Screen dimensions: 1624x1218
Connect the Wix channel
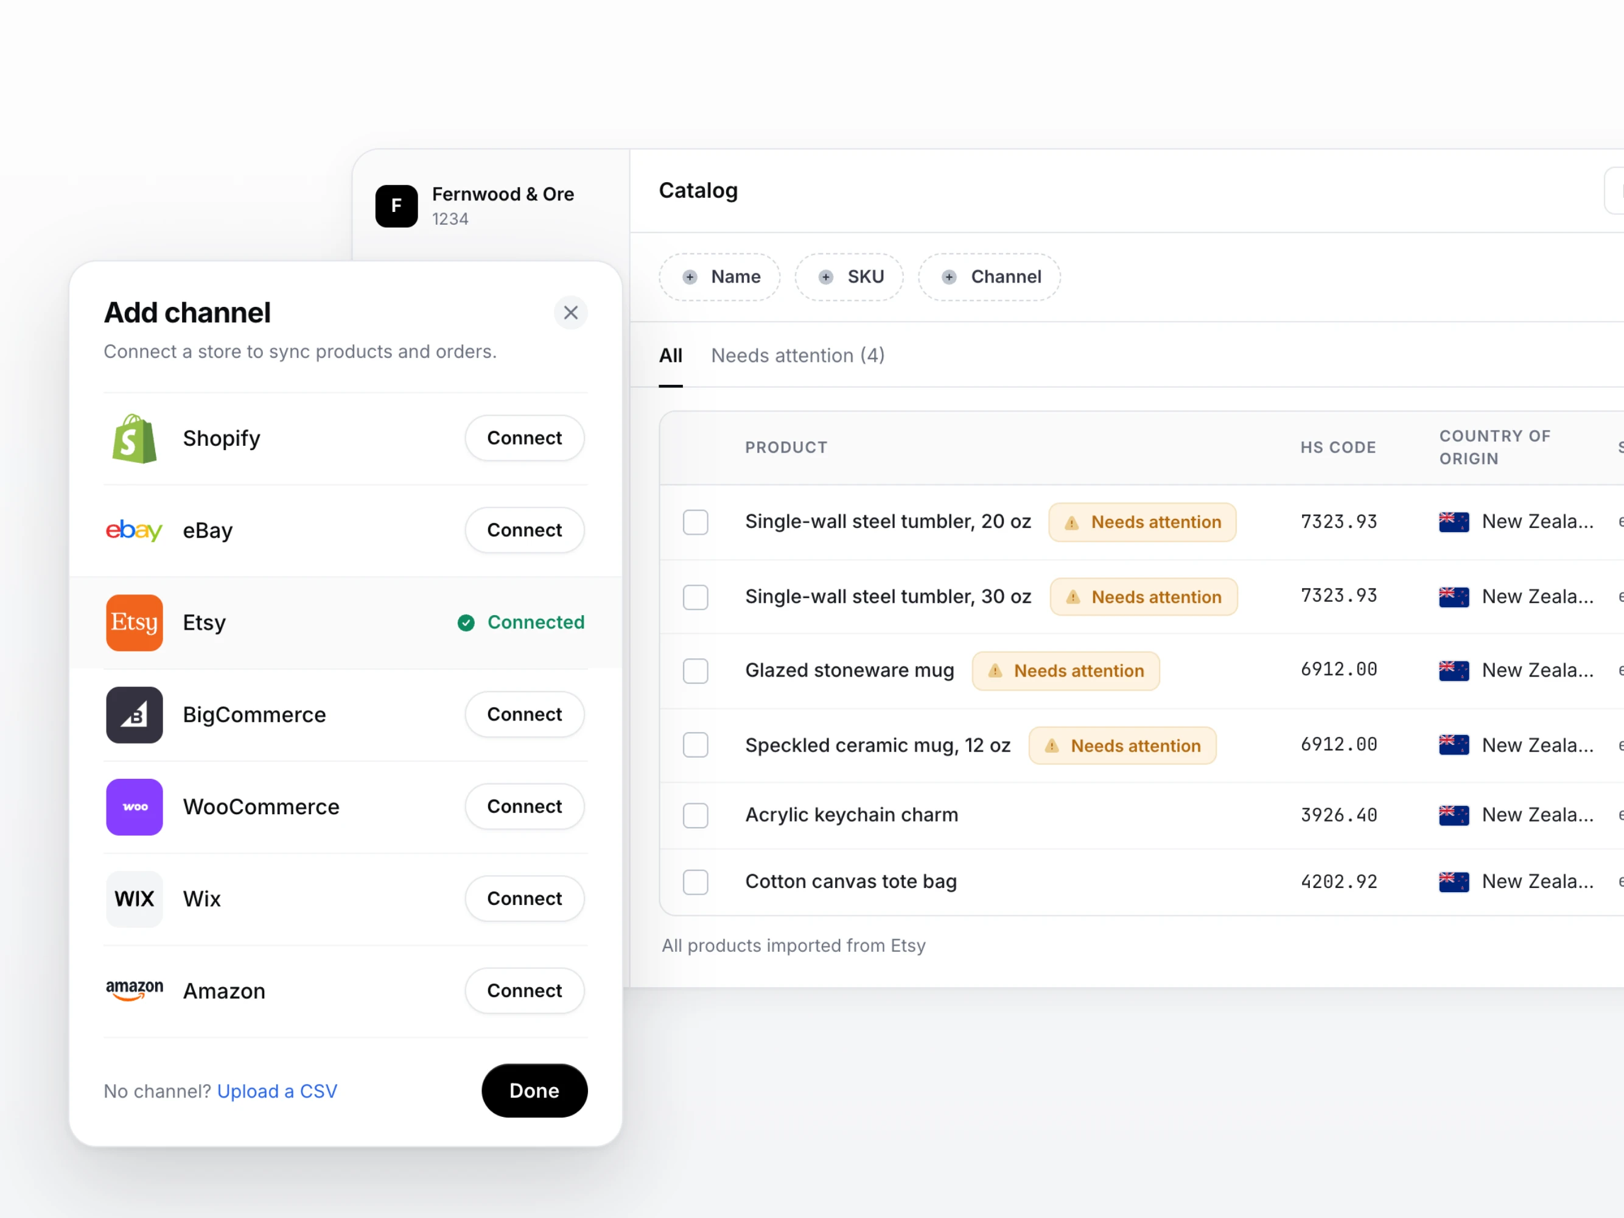point(525,899)
